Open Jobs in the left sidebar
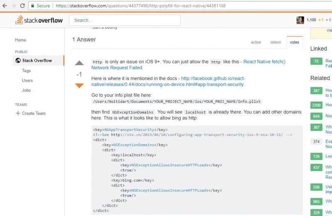Image resolution: width=332 pixels, height=216 pixels. point(27,90)
